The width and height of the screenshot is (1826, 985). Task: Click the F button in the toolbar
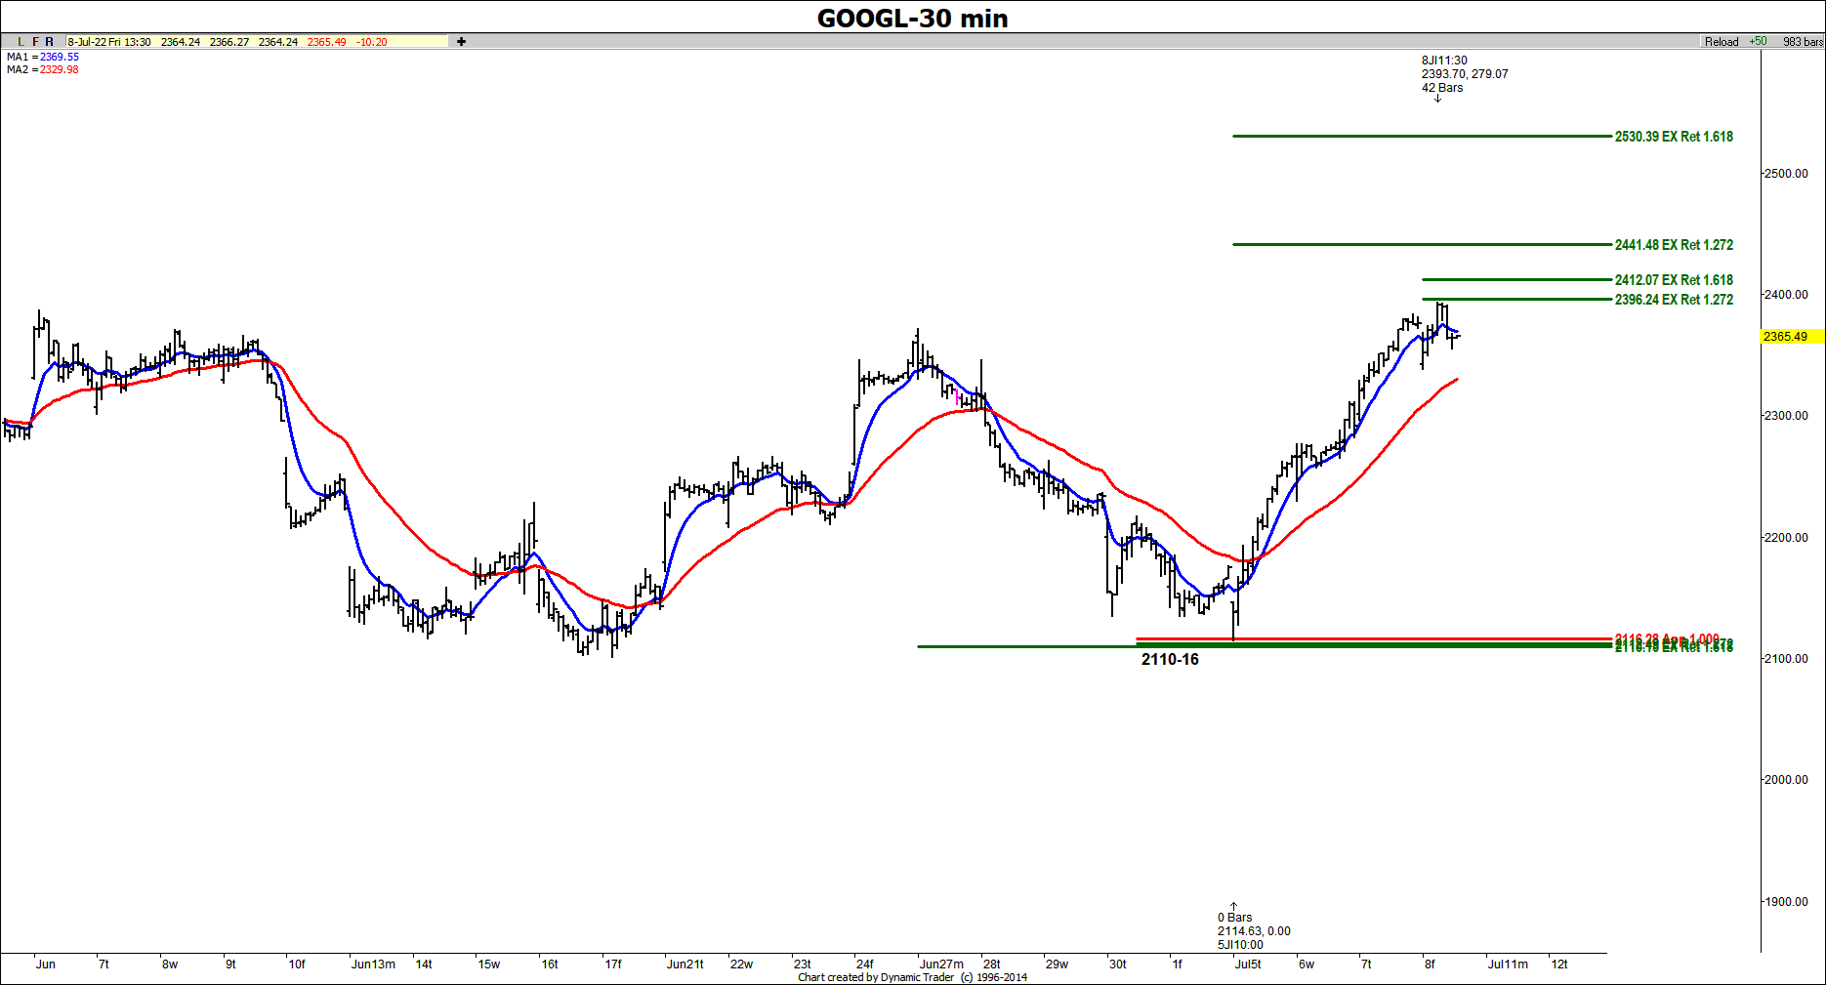coord(36,42)
